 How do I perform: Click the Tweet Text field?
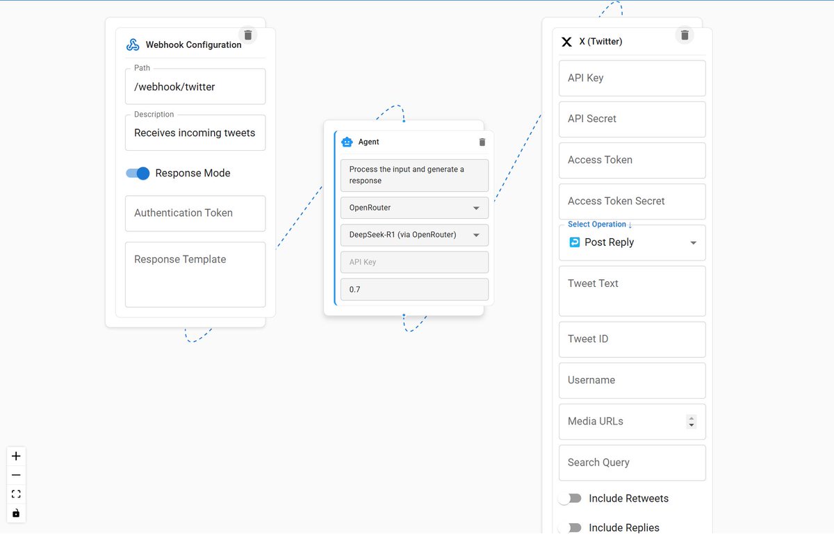pyautogui.click(x=632, y=291)
